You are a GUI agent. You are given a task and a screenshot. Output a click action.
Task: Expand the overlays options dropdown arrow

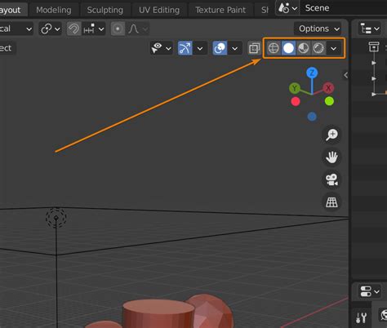pos(234,49)
